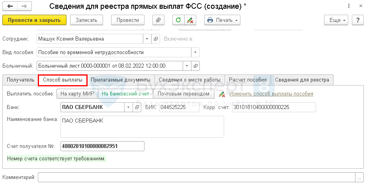Click the Записать button

coord(87,20)
